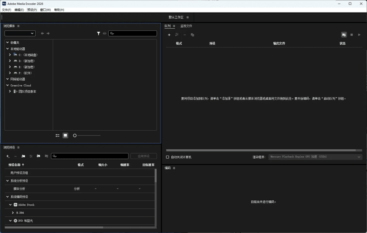Click the Stop Queue square icon
Screen dimensions: 367x233
tap(351, 34)
